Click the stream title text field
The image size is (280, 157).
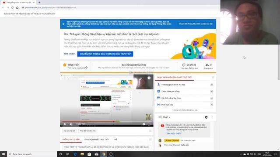point(107,147)
